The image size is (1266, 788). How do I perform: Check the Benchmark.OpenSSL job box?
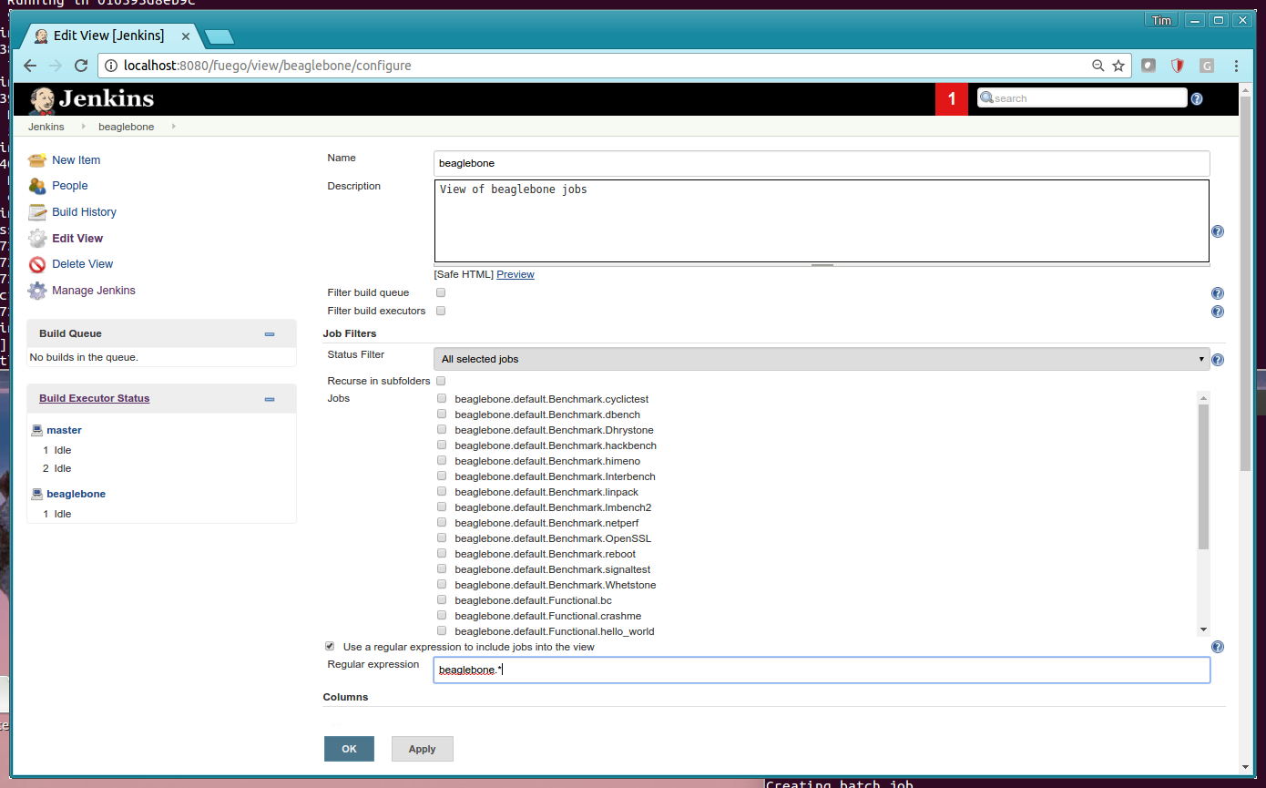[442, 537]
